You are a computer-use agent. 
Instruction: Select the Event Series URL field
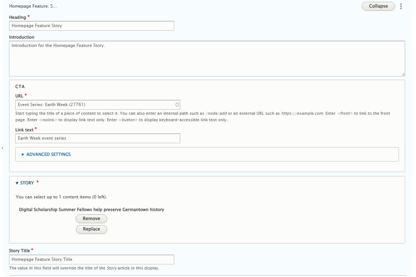(x=98, y=105)
